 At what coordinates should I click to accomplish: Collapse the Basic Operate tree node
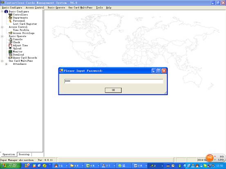click(2, 36)
